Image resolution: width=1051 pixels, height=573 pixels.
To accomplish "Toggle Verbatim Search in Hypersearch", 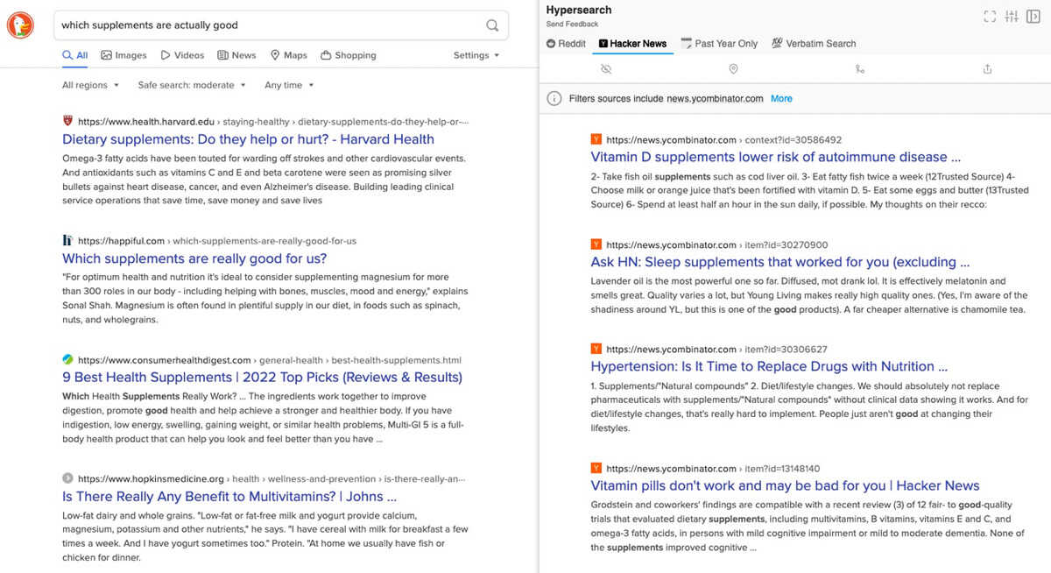I will [x=814, y=44].
